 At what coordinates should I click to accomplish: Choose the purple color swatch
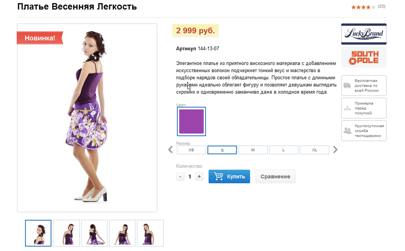191,121
